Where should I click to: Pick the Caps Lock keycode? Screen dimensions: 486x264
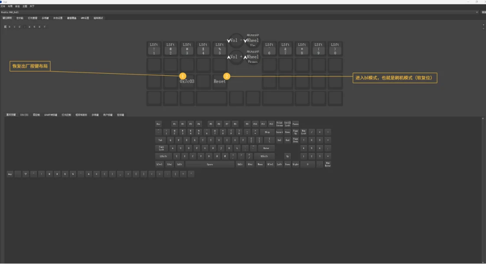click(161, 148)
